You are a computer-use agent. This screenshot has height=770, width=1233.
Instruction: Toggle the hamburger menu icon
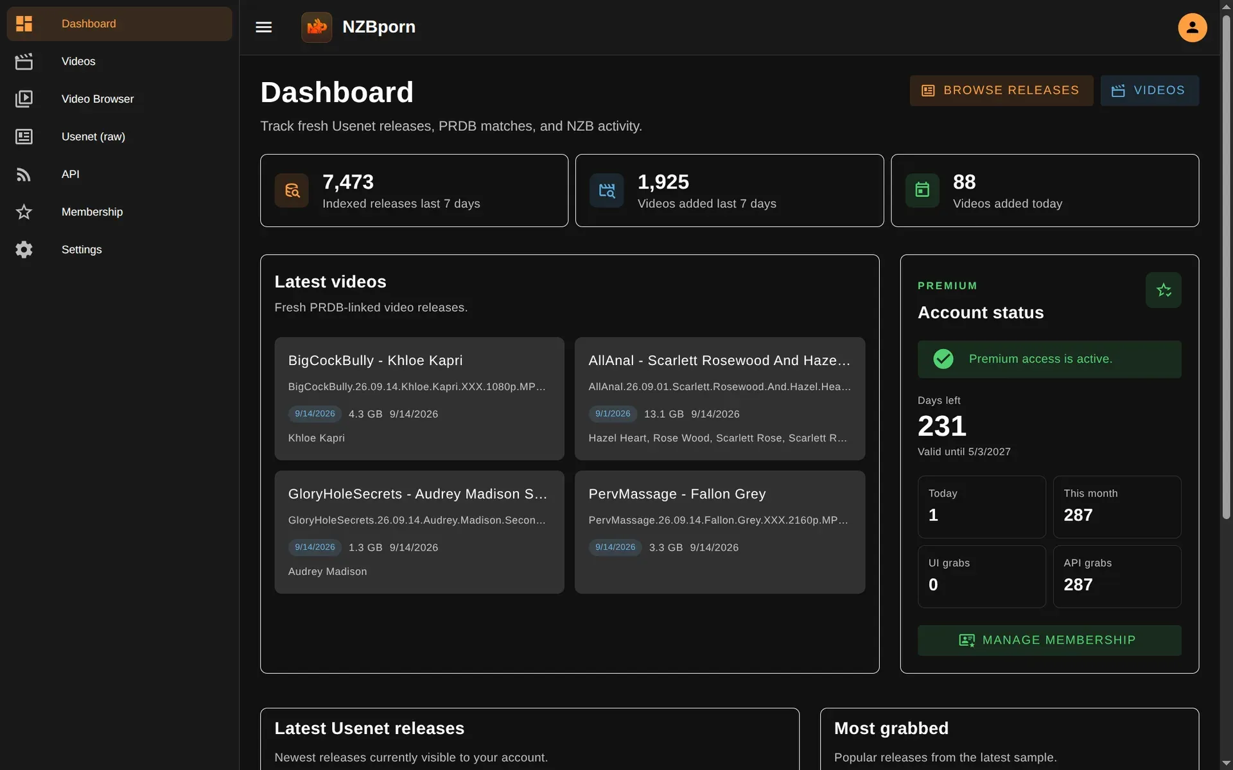point(264,27)
